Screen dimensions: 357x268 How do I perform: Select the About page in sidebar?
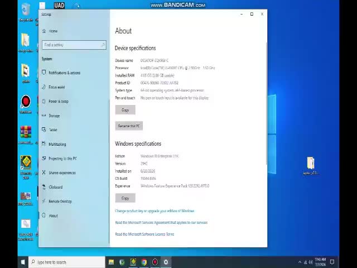[54, 216]
